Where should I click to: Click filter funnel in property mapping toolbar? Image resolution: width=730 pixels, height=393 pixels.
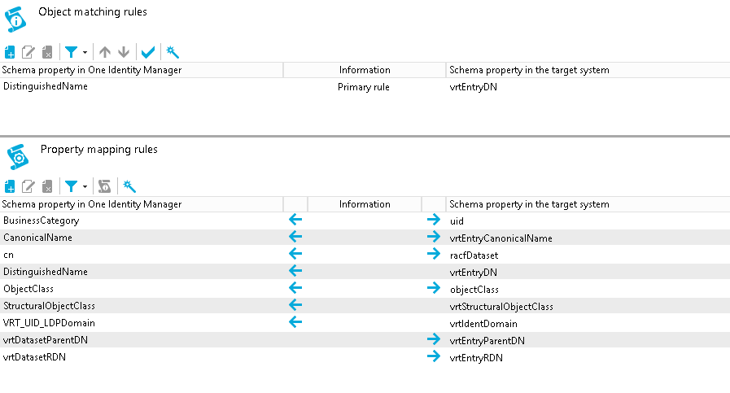click(72, 186)
